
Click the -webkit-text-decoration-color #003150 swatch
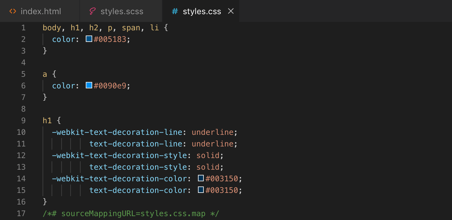click(201, 178)
